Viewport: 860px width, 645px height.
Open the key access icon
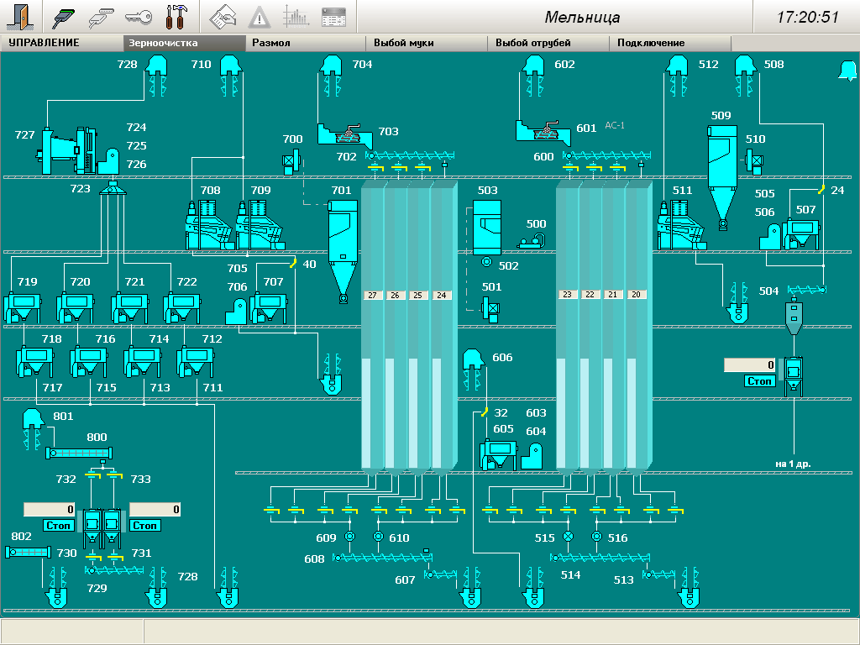point(138,16)
